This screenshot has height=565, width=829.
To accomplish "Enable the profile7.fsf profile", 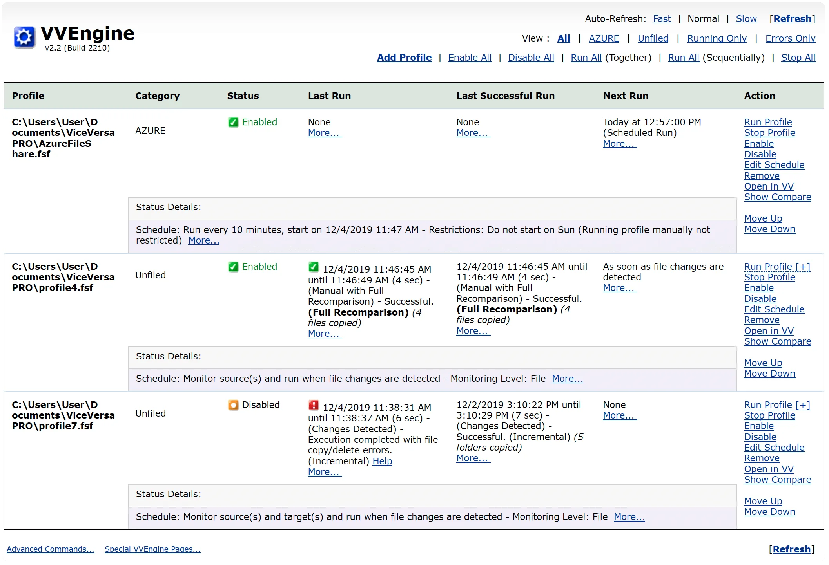I will point(759,426).
